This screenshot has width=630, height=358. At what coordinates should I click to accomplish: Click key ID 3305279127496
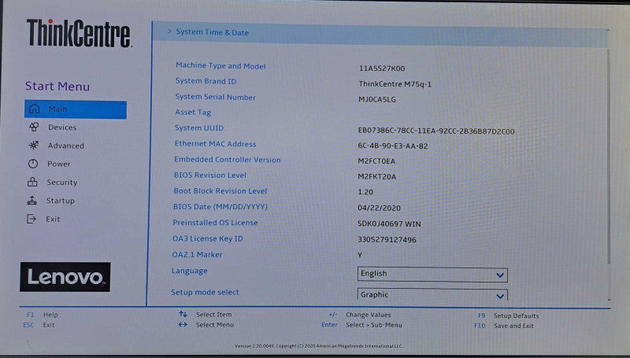[387, 240]
